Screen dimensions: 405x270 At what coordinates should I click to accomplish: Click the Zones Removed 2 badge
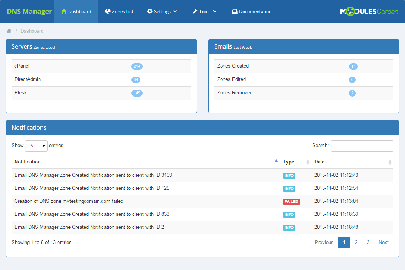(352, 93)
